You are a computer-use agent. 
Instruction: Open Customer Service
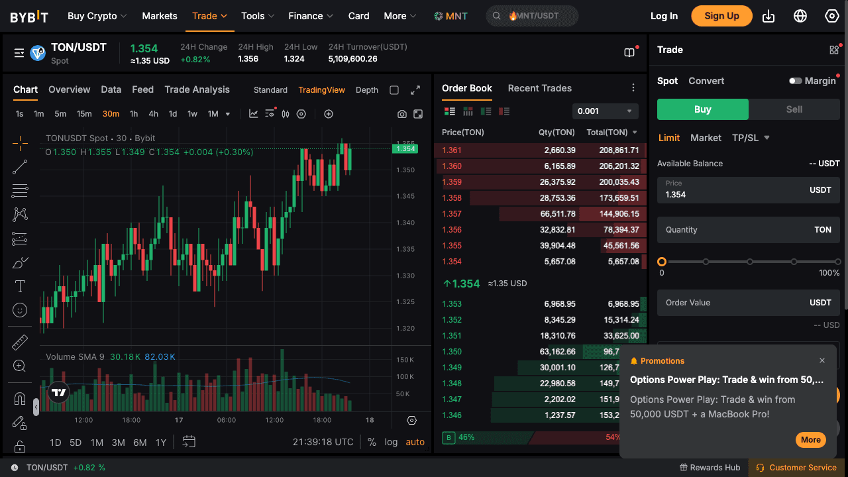pyautogui.click(x=796, y=468)
